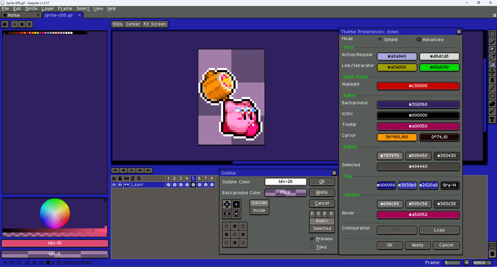497x267 pixels.
Task: Select the Line tool
Action: click(x=492, y=88)
